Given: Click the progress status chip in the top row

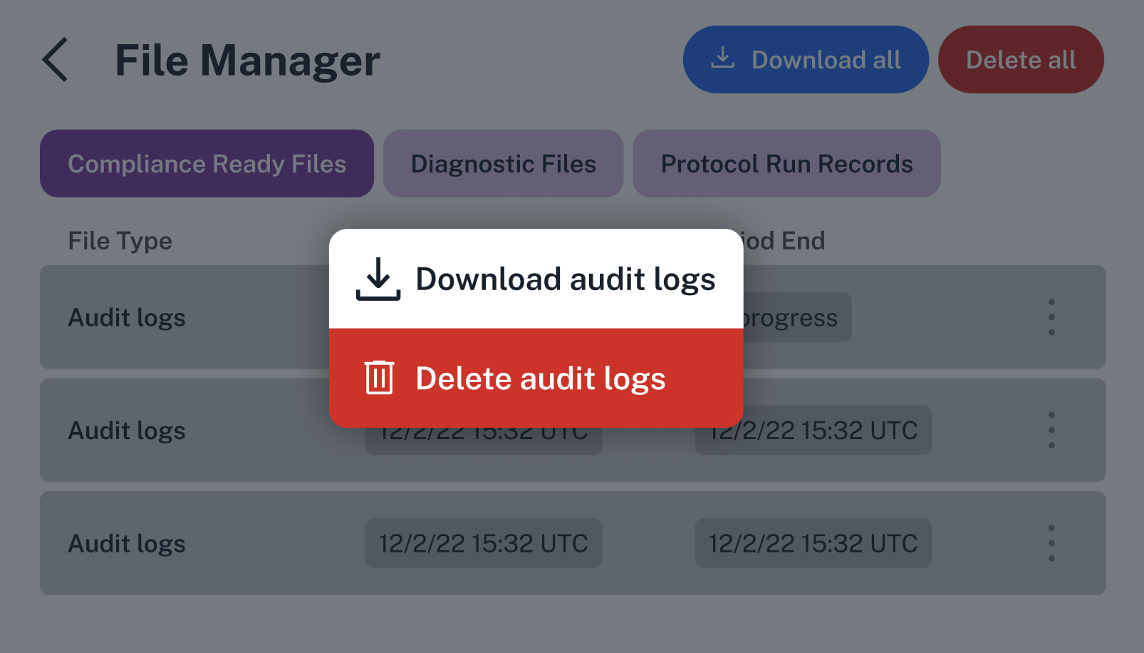Looking at the screenshot, I should 797,317.
